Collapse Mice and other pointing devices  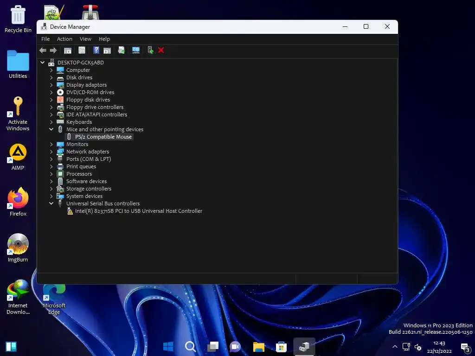point(51,129)
